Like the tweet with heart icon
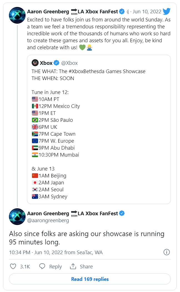Viewport: 180px width, 292px height. pyautogui.click(x=13, y=266)
